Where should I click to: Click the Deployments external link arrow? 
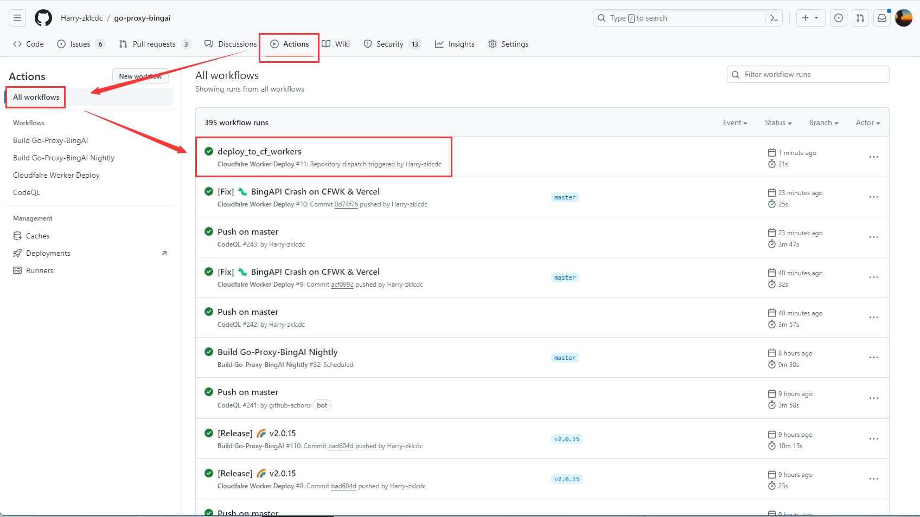click(164, 253)
